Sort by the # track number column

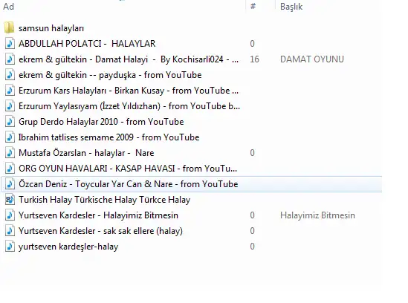tap(253, 6)
